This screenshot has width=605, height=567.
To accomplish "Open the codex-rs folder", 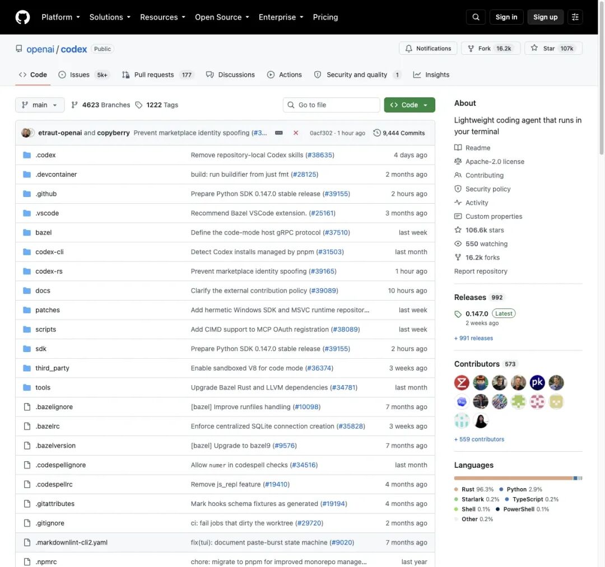I will (49, 271).
